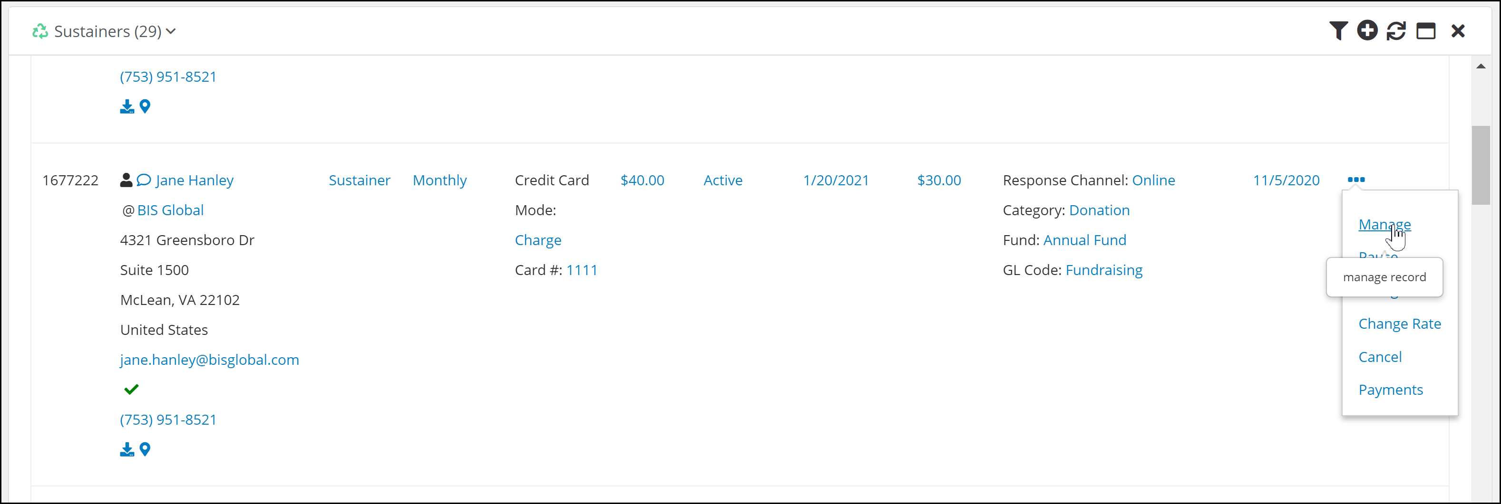The image size is (1501, 504).
Task: Click the map pin icon in Jane Hanley row
Action: tap(145, 449)
